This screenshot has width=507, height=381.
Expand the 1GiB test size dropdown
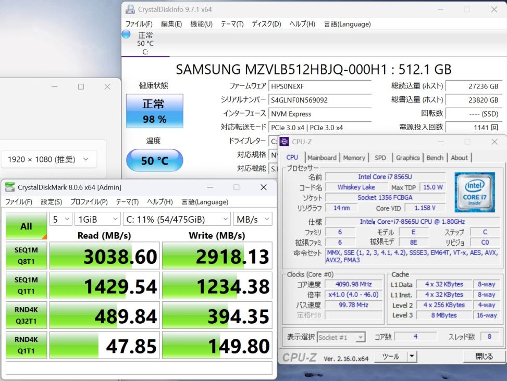[97, 219]
